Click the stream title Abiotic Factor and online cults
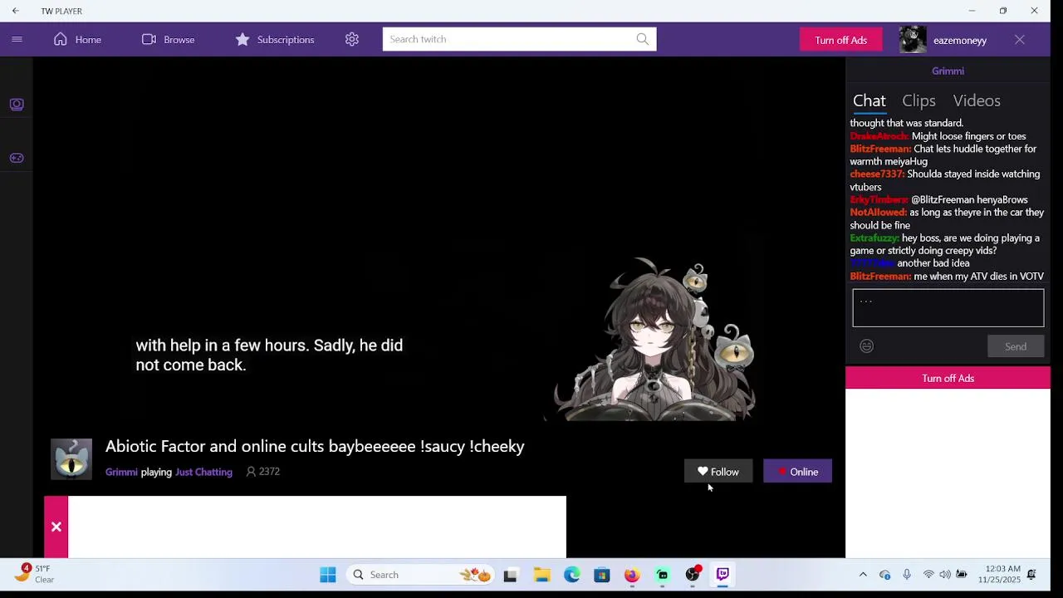Screen dimensions: 1063x598 click(x=315, y=446)
